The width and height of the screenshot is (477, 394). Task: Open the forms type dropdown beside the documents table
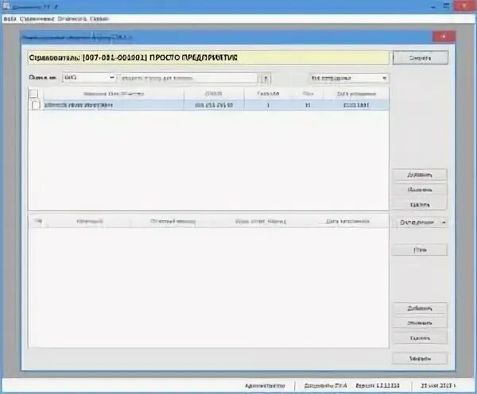420,222
